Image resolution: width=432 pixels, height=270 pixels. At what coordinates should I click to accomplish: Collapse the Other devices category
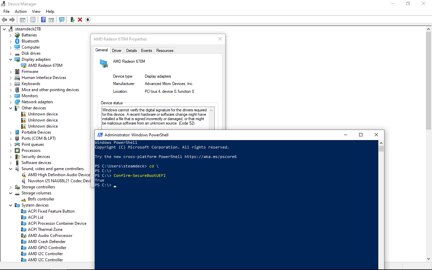tap(11, 108)
